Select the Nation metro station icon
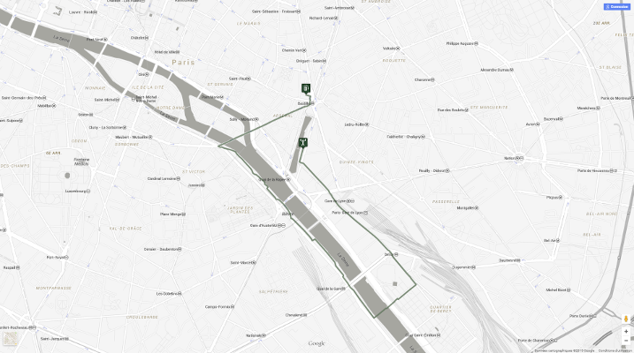This screenshot has width=634, height=353. tap(520, 158)
